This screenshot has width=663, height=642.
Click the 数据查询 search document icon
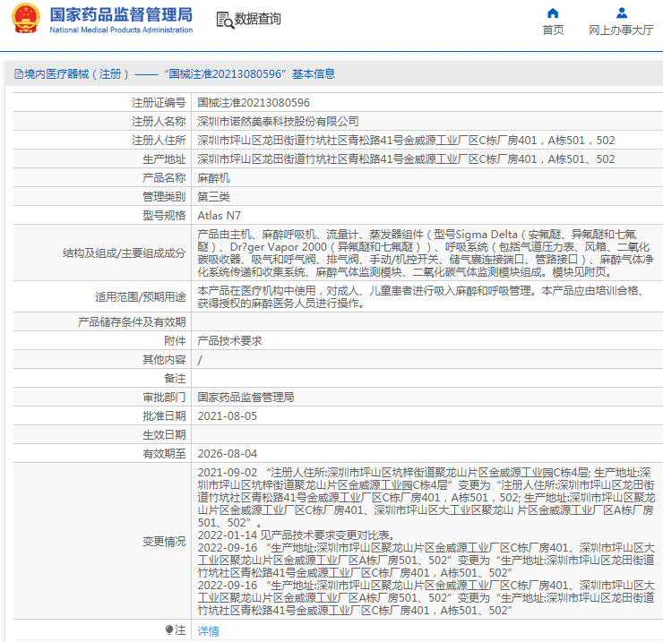[224, 20]
